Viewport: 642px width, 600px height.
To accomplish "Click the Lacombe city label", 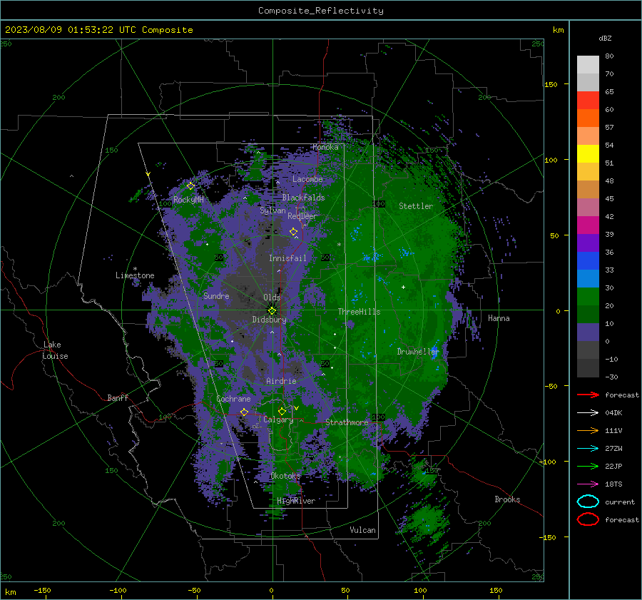I will click(307, 179).
